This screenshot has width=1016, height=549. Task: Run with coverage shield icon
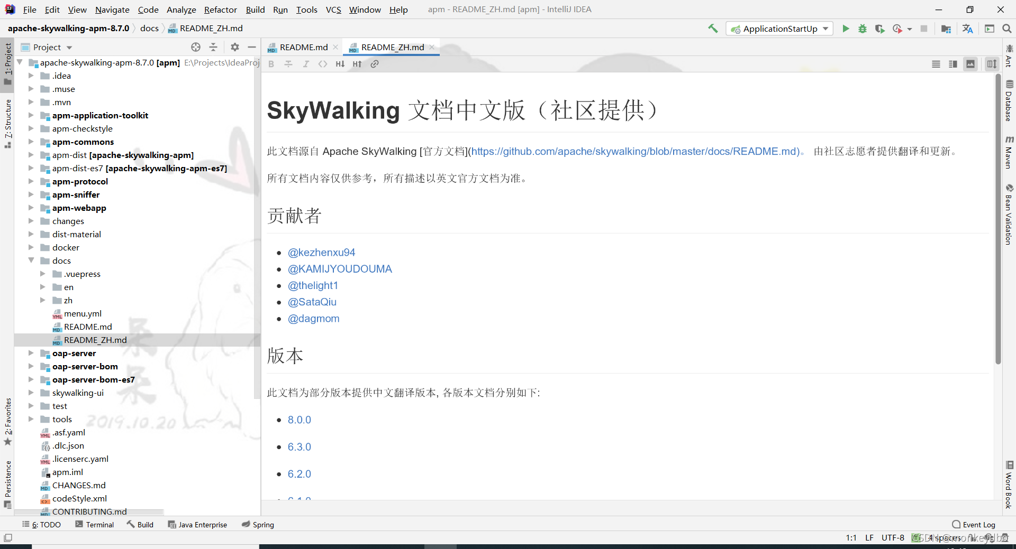click(879, 29)
